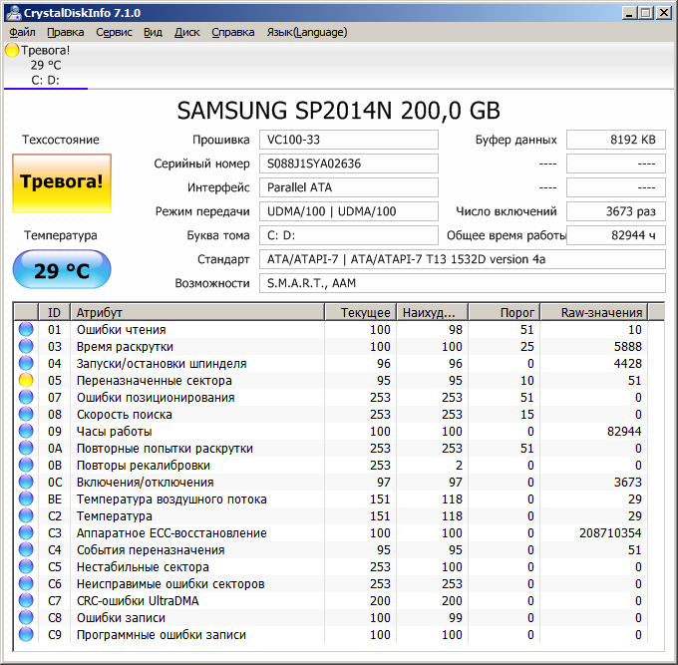The height and width of the screenshot is (665, 678).
Task: Click status icon for 09 Часы работы
Action: (x=26, y=431)
